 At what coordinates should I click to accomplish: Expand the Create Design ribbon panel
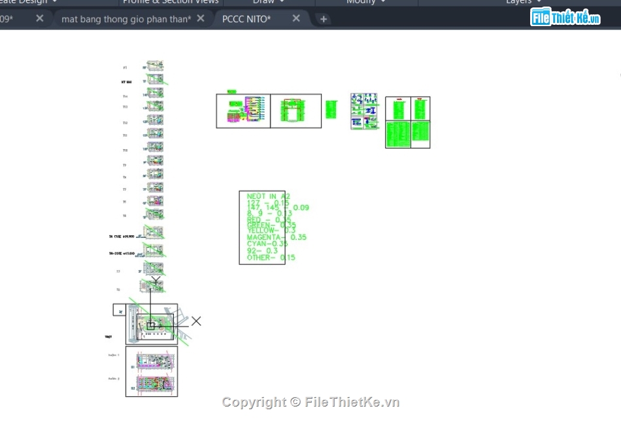(x=27, y=2)
